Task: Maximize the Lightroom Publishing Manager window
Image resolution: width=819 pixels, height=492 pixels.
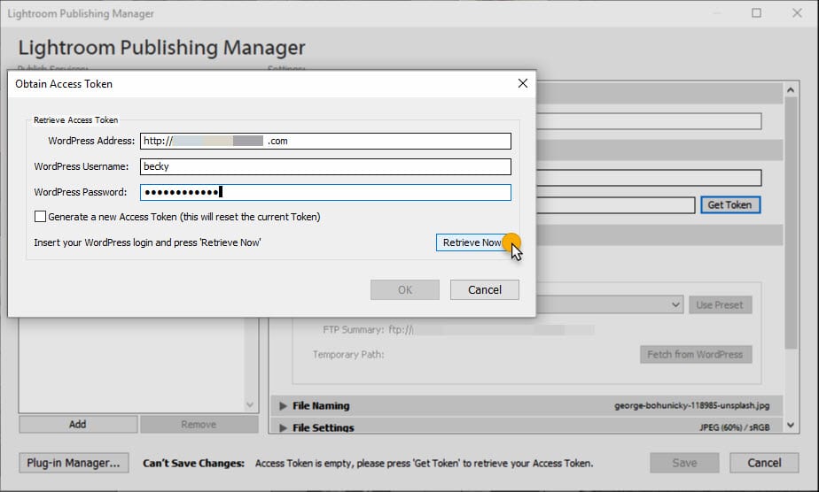Action: (x=756, y=13)
